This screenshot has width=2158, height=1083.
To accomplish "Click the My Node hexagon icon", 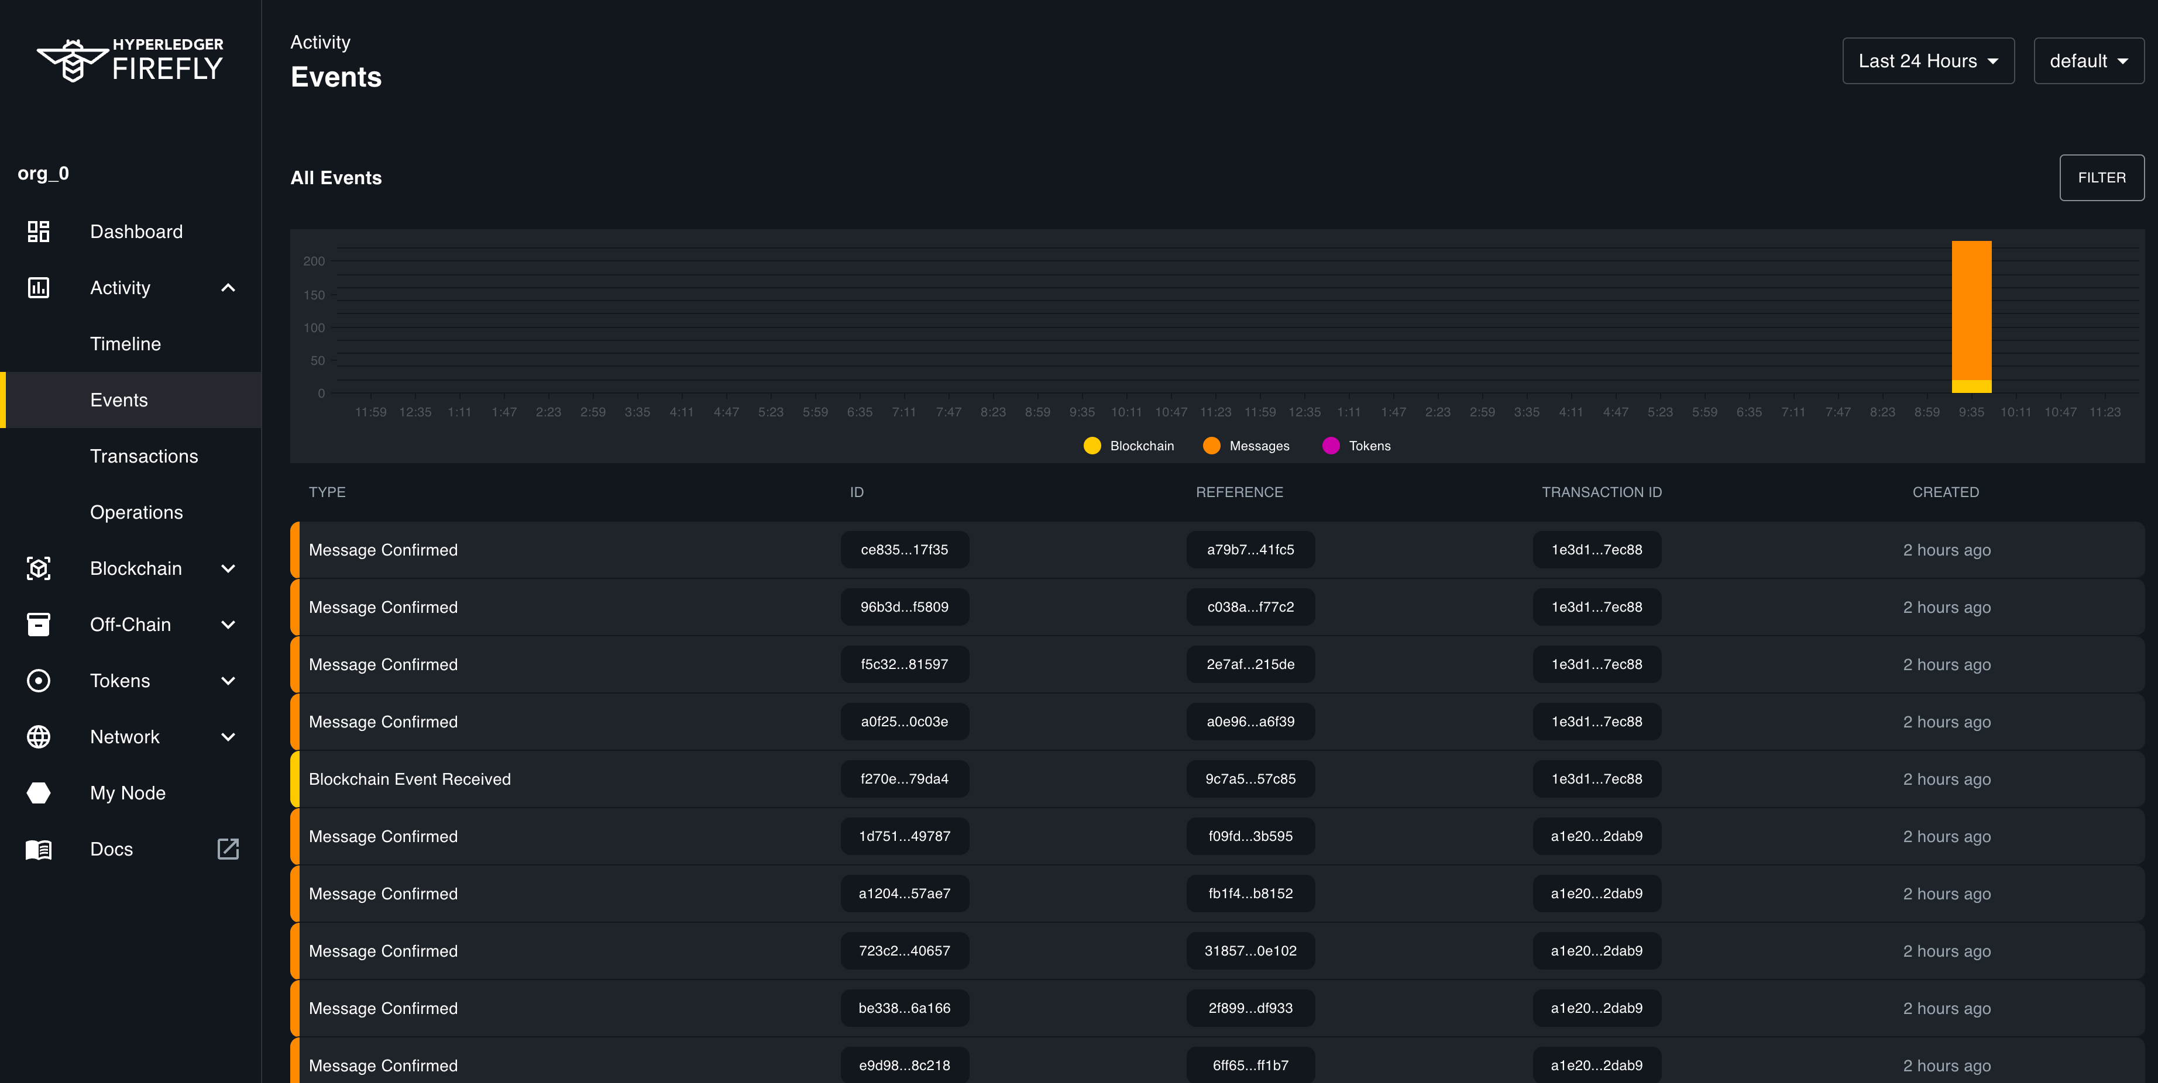I will pyautogui.click(x=37, y=792).
